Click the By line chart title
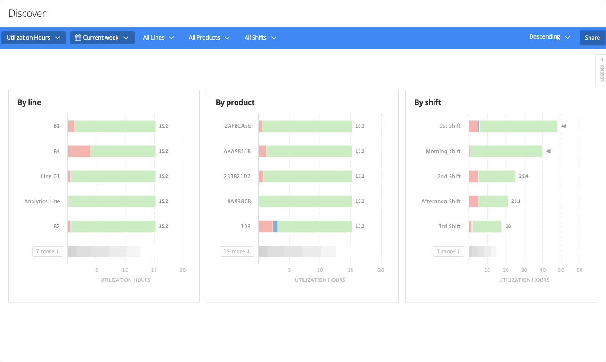Image resolution: width=606 pixels, height=362 pixels. [x=29, y=102]
